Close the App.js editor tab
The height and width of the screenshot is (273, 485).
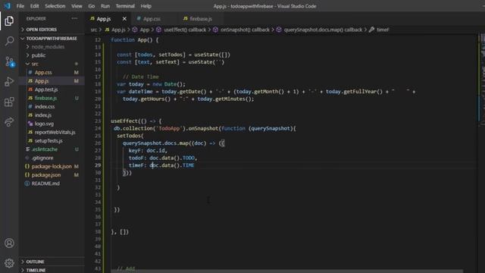tap(124, 19)
